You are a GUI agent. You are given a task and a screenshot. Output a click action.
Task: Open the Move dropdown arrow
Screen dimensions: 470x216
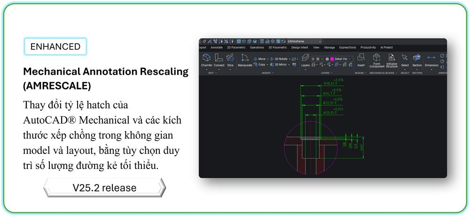point(267,59)
